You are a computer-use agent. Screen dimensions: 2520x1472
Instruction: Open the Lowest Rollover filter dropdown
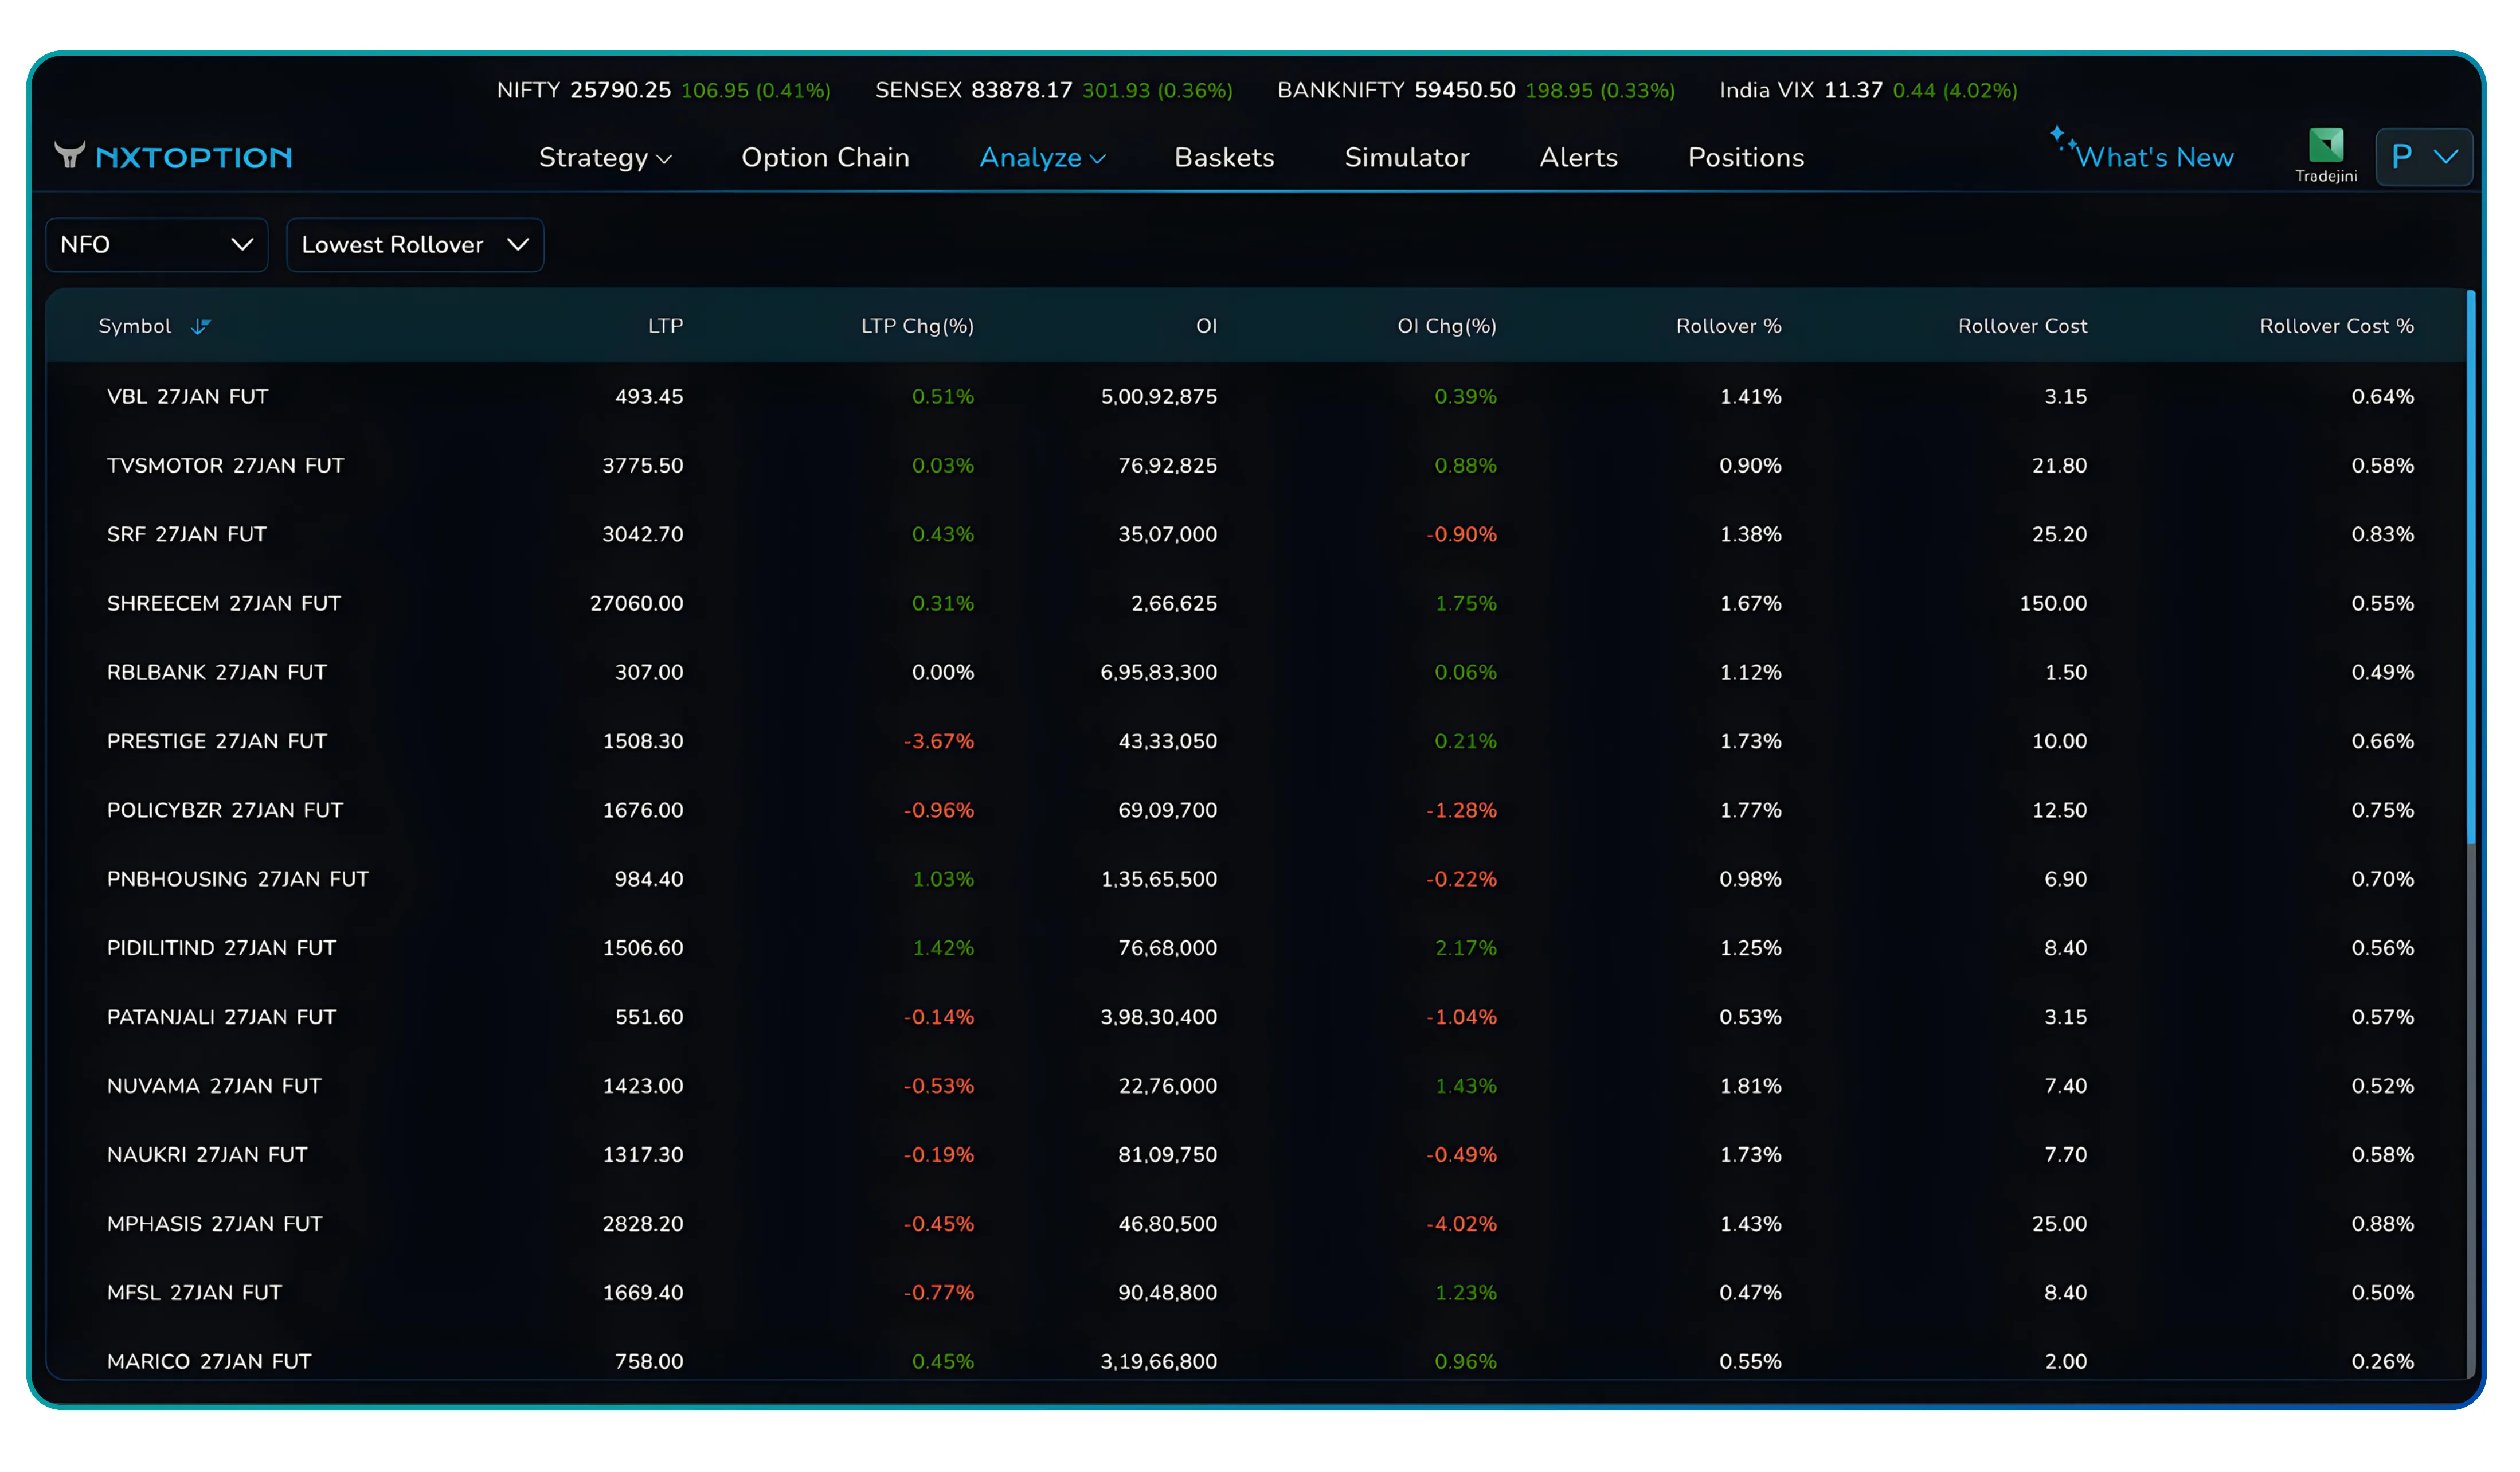coord(415,245)
